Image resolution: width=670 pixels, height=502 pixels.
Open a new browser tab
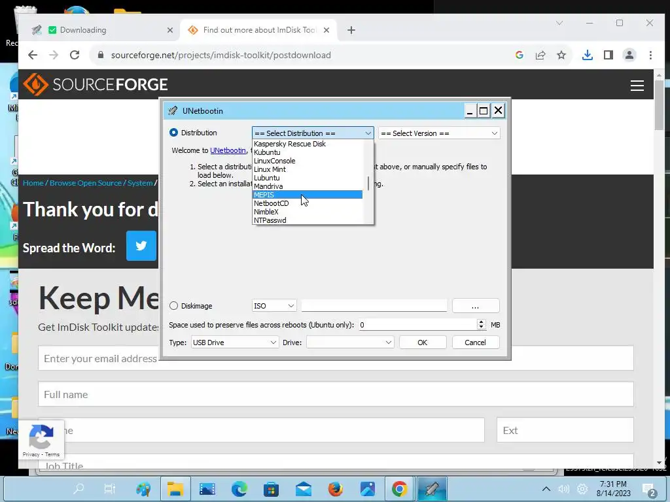click(351, 30)
